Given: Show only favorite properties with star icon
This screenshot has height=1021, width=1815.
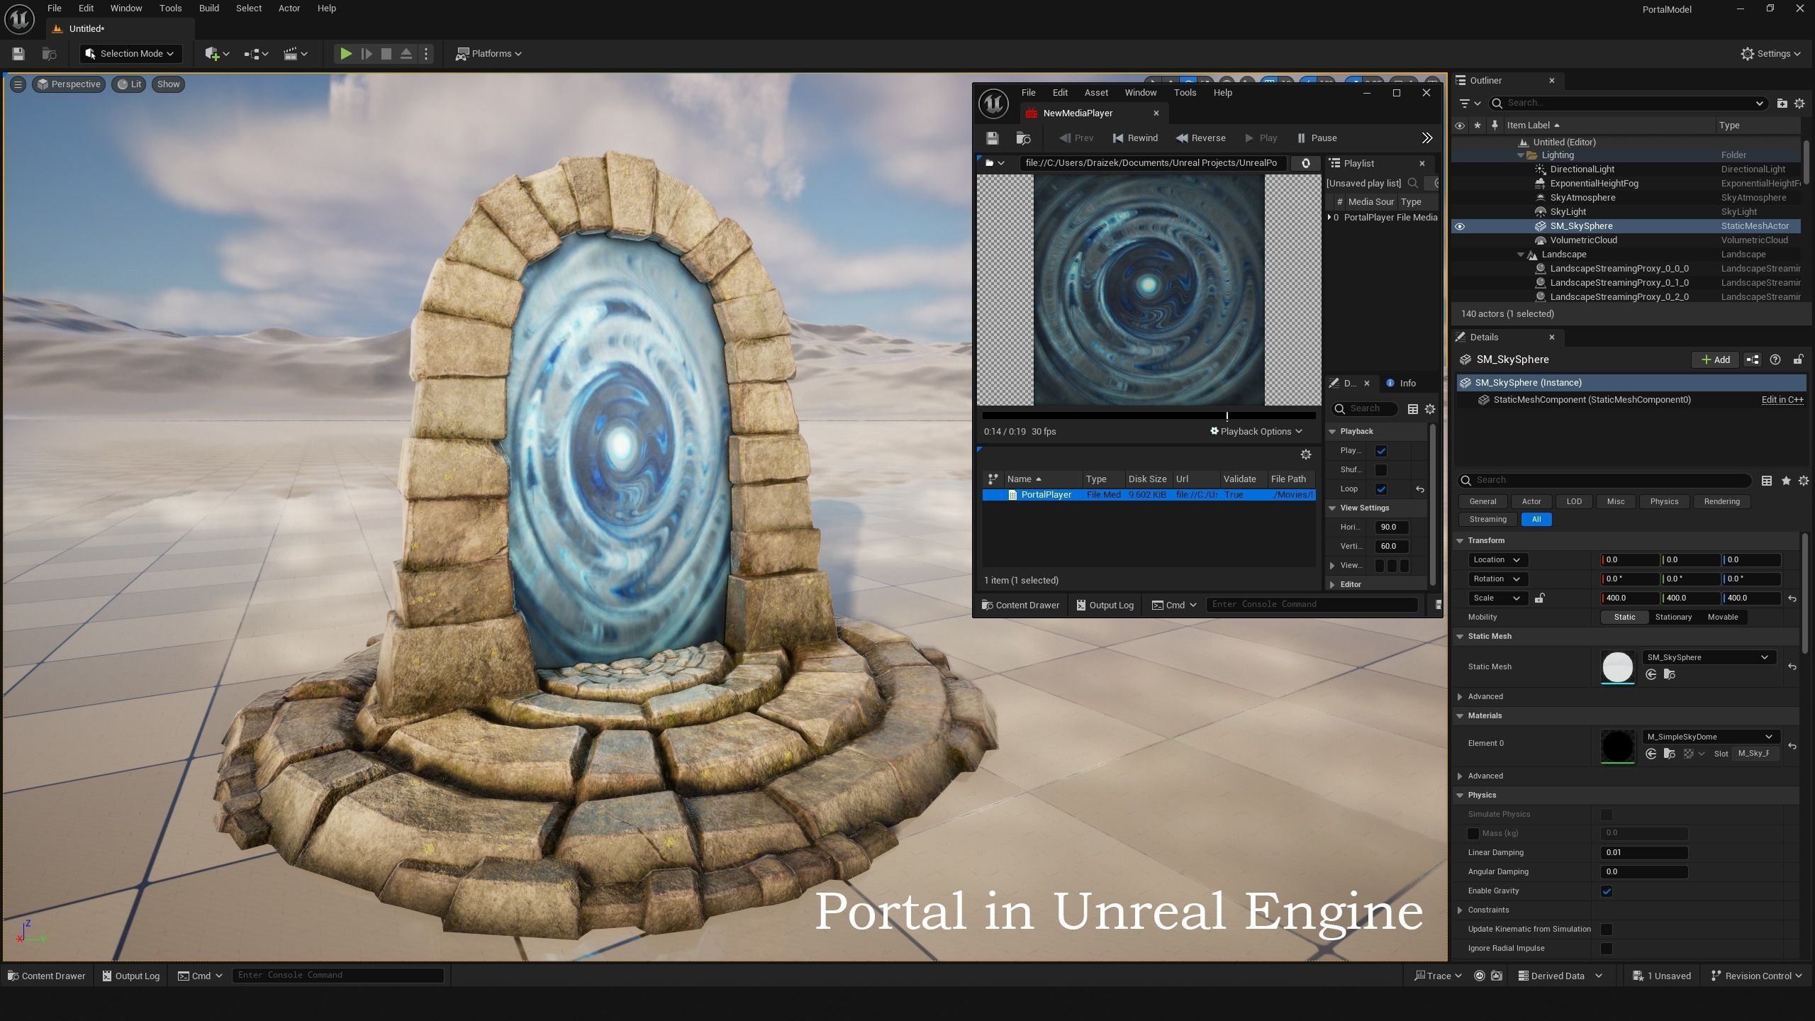Looking at the screenshot, I should (x=1786, y=481).
